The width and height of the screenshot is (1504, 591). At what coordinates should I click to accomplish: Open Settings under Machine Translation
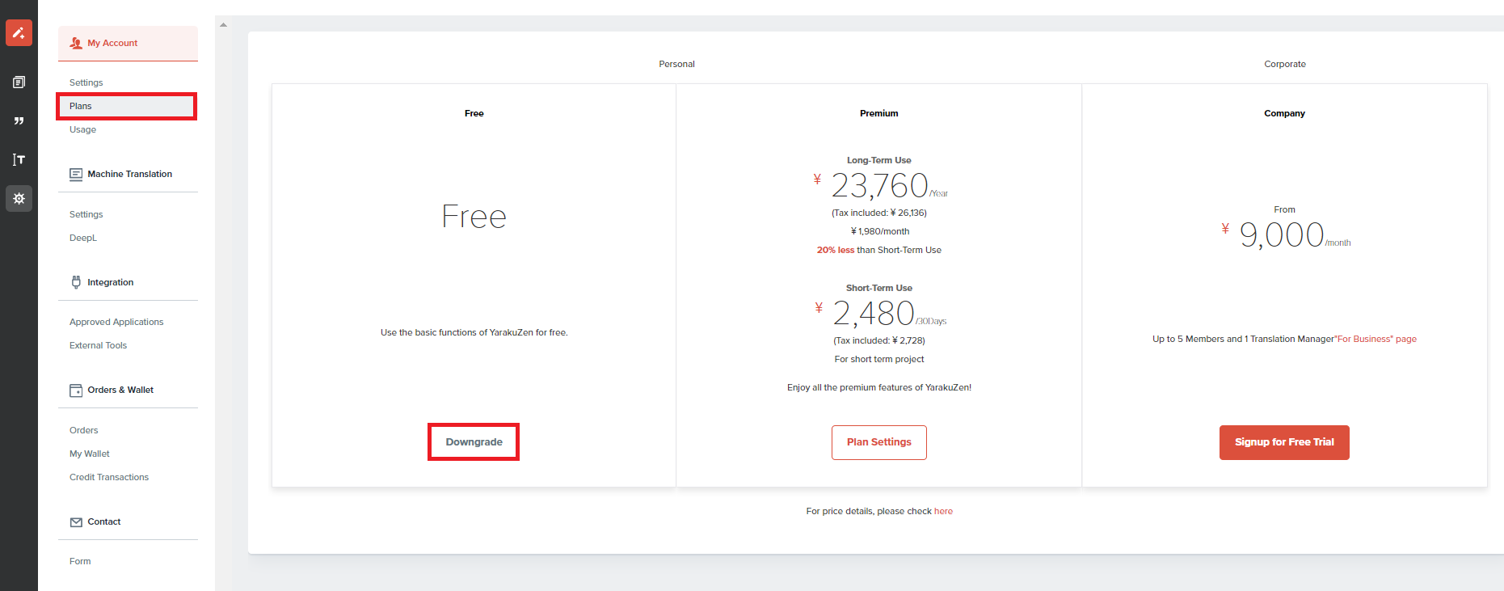pyautogui.click(x=86, y=214)
